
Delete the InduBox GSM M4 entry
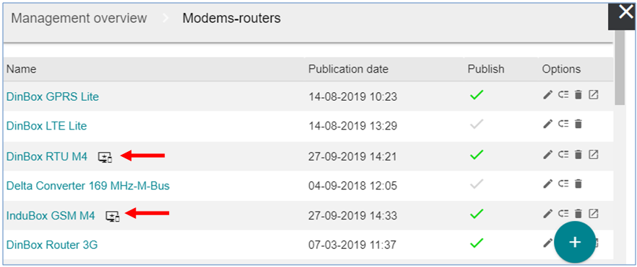[x=578, y=213]
